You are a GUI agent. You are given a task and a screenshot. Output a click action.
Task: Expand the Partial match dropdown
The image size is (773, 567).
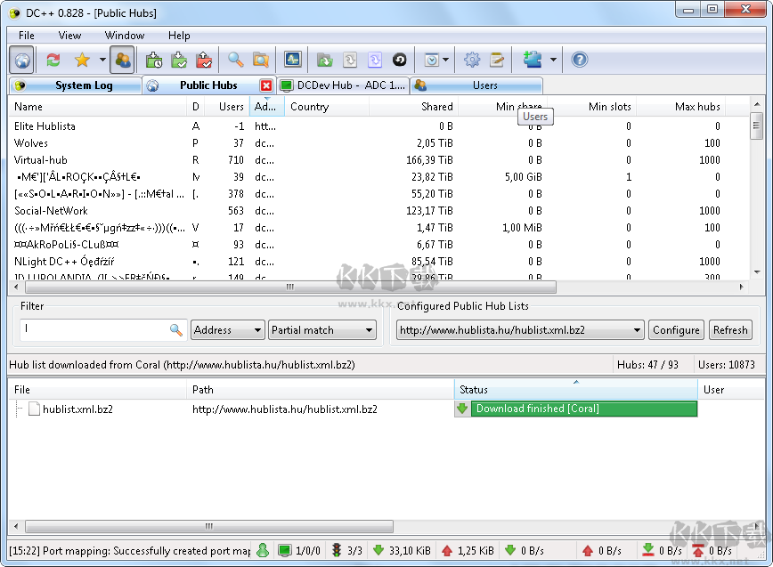tap(321, 330)
